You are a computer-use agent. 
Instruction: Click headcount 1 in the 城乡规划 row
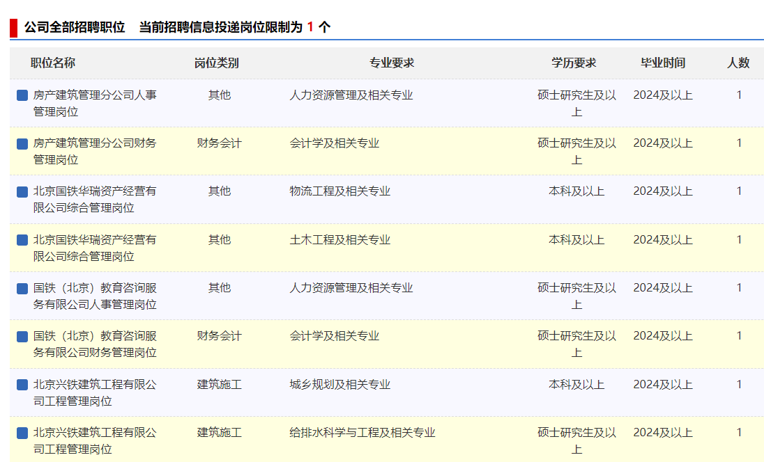[x=739, y=385]
